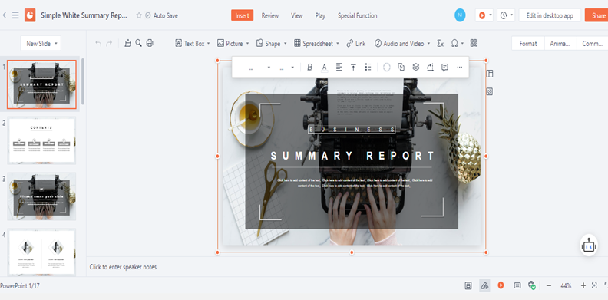Click the comment bubble icon in floating toolbar
The width and height of the screenshot is (608, 300).
[x=444, y=67]
